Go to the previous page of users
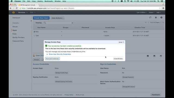 (148, 23)
